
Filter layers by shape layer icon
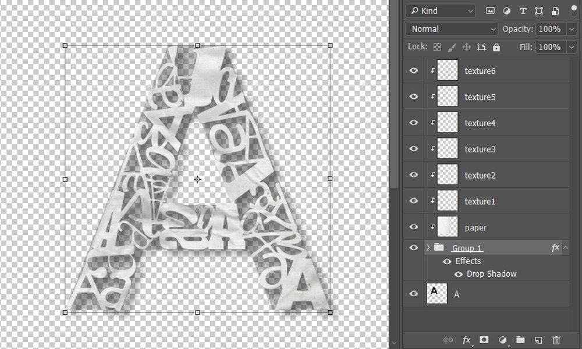point(539,10)
